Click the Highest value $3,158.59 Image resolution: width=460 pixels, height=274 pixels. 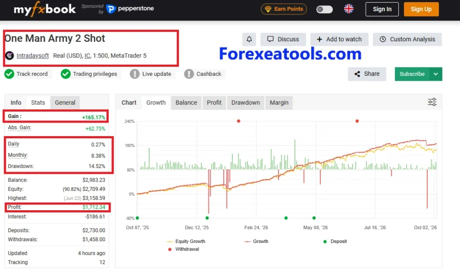pos(93,198)
